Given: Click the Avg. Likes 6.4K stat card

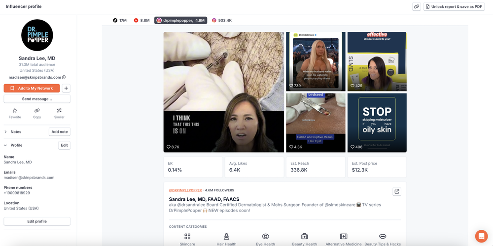Looking at the screenshot, I should (254, 167).
